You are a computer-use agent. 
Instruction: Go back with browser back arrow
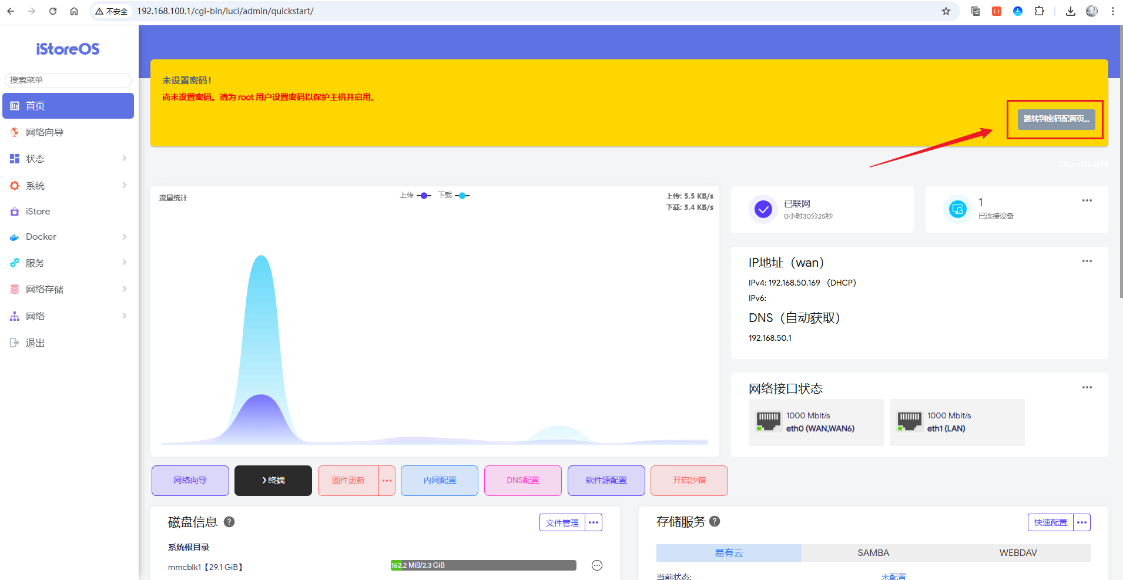[x=11, y=11]
